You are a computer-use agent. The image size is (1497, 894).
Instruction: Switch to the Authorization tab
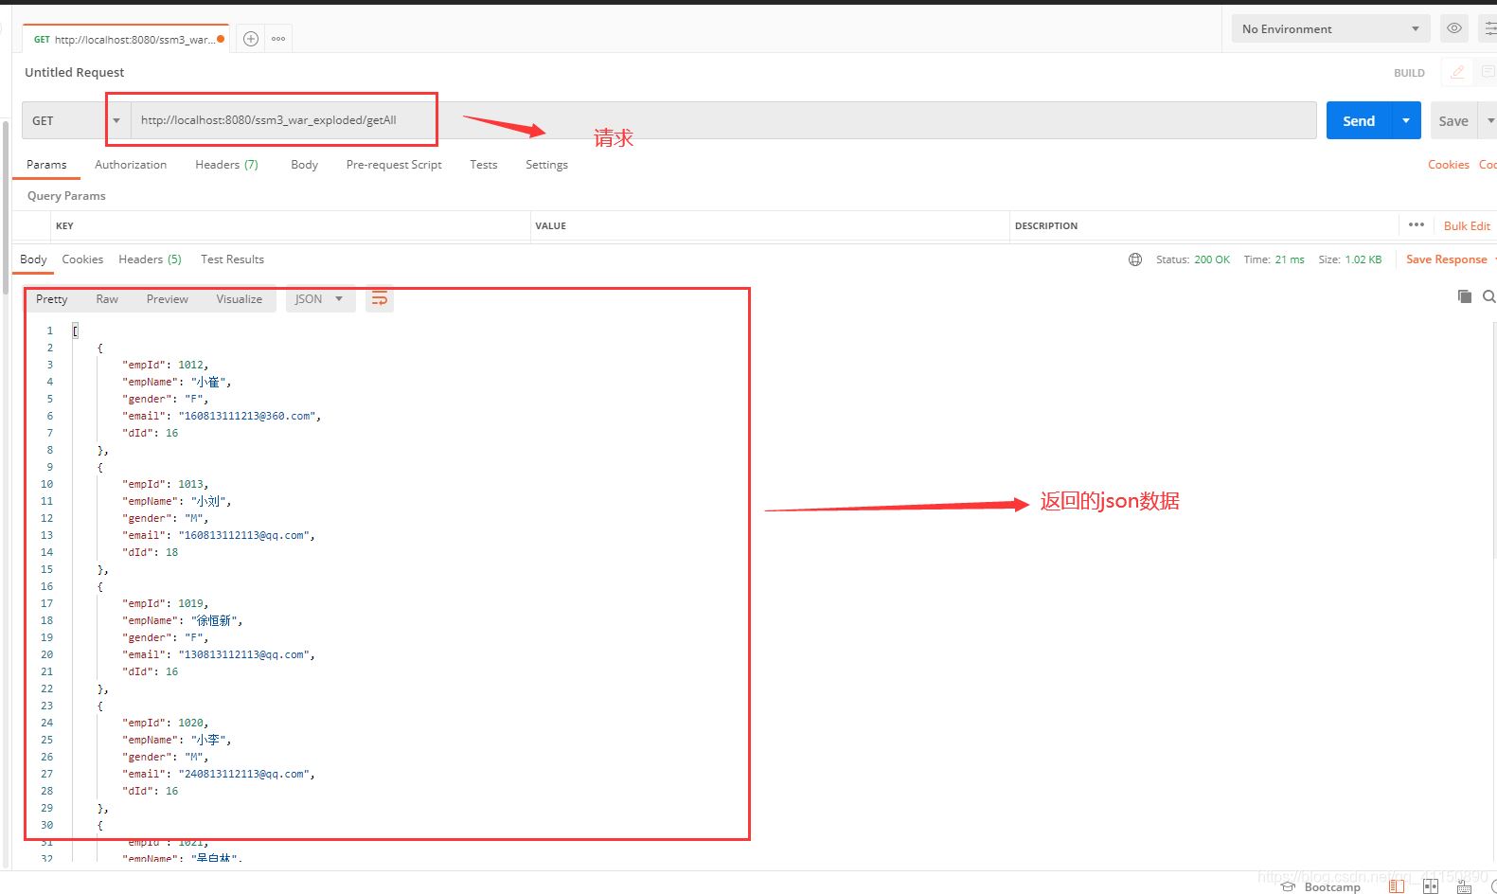[131, 165]
